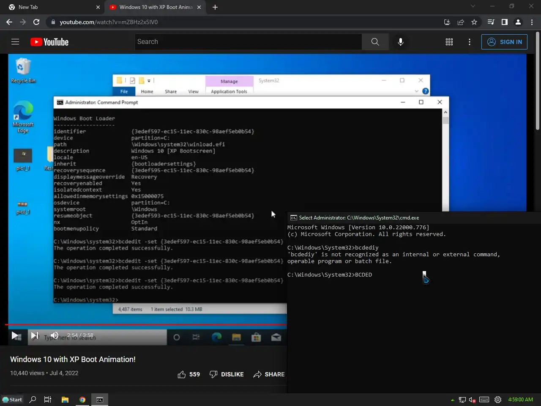Open settings gear in system tray
541x406 pixels.
click(x=498, y=400)
